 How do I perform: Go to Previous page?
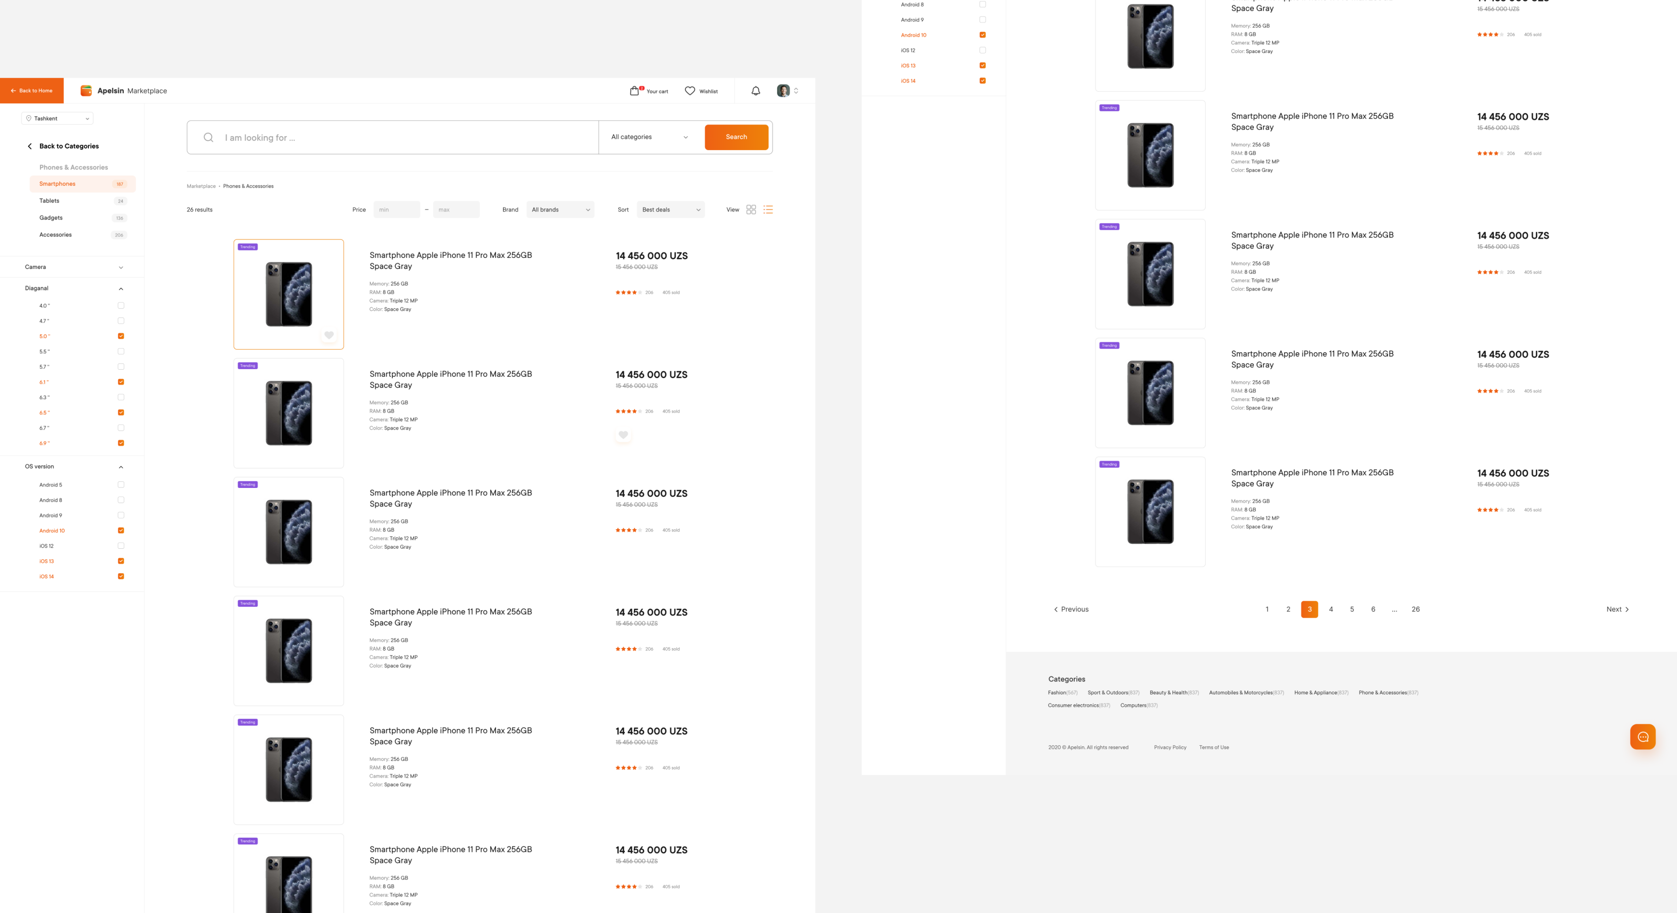point(1071,609)
